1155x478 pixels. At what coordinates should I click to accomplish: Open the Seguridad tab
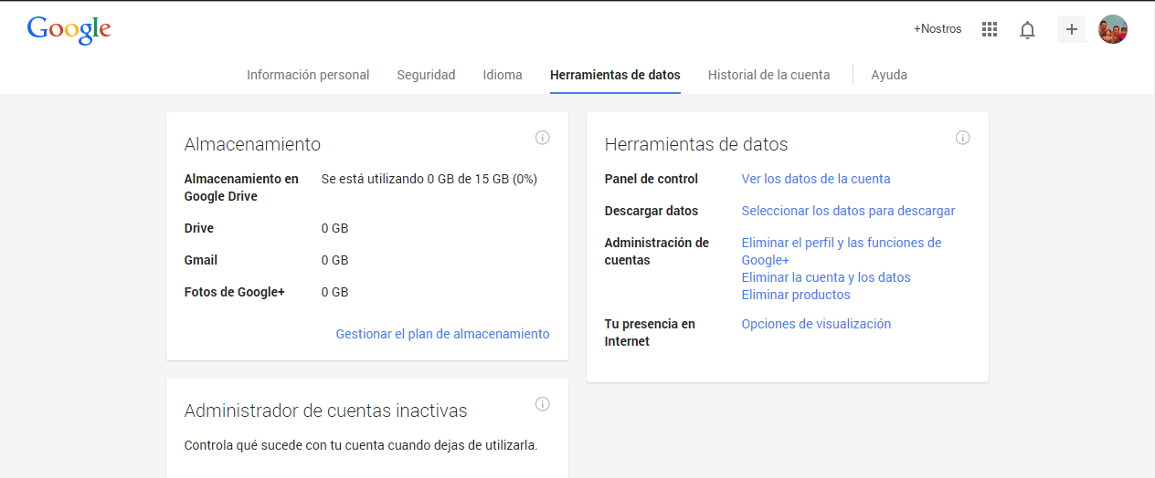click(426, 75)
